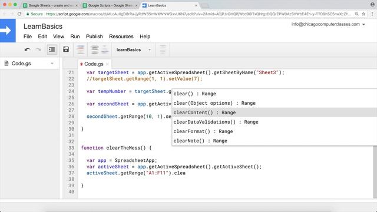
Task: Reload the browser page
Action: click(x=19, y=14)
